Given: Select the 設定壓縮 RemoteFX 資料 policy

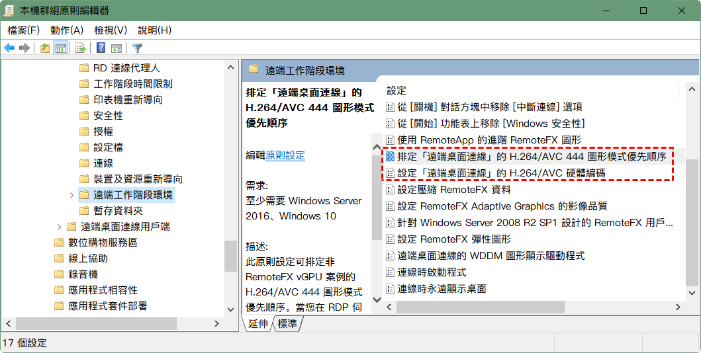Looking at the screenshot, I should tap(454, 190).
